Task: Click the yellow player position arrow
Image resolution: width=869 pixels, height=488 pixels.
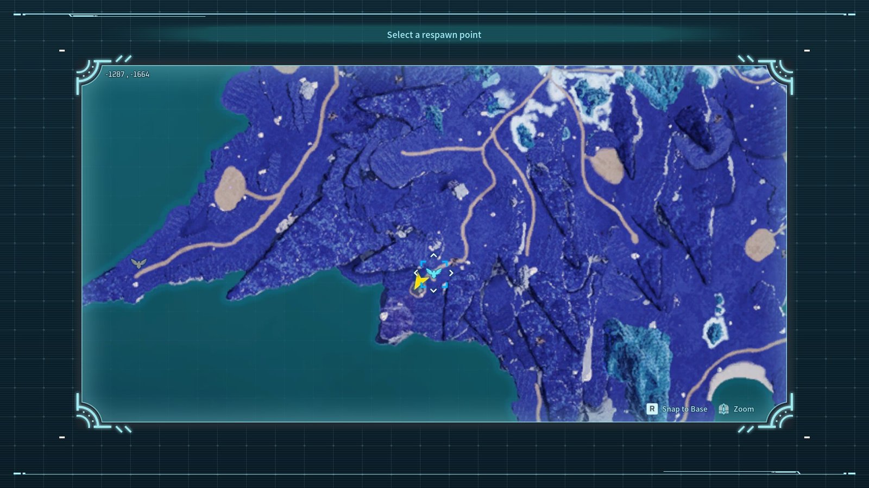Action: 420,281
